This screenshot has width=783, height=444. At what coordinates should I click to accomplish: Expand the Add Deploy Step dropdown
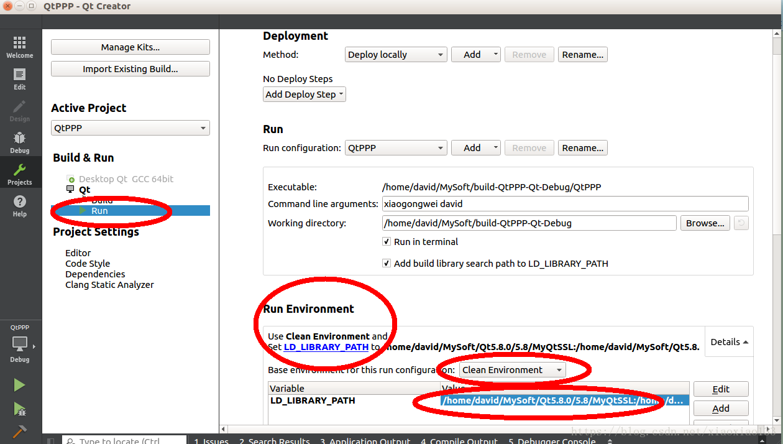coord(304,95)
